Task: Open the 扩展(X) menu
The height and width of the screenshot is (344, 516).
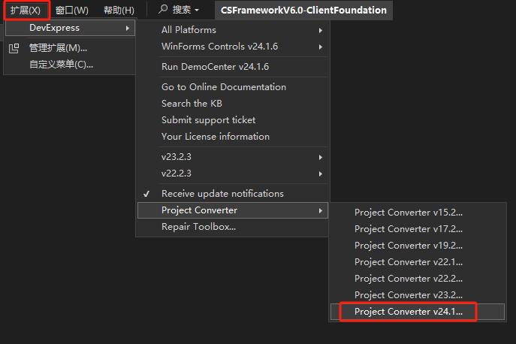Action: (26, 10)
